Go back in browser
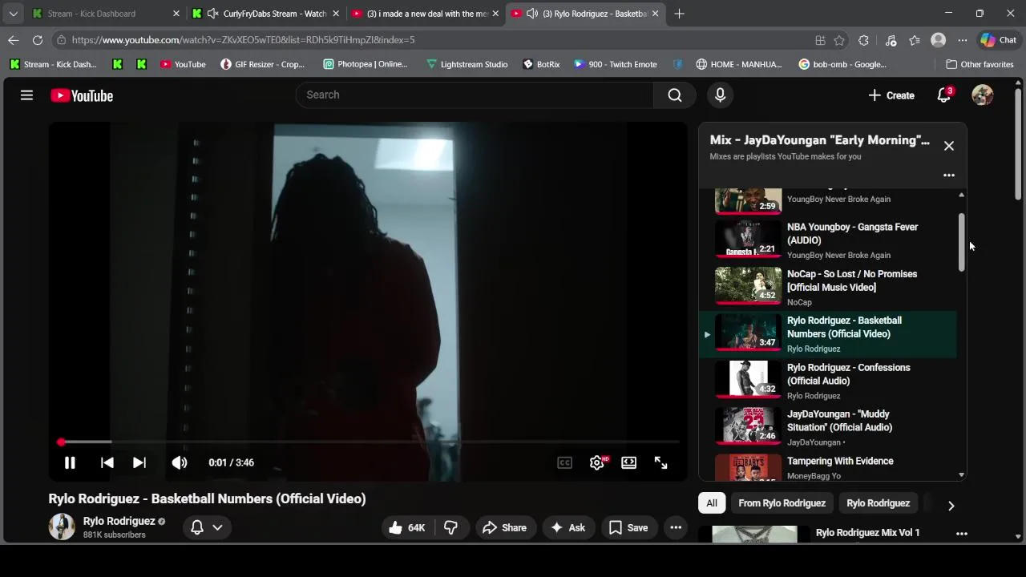The width and height of the screenshot is (1026, 577). [x=14, y=40]
